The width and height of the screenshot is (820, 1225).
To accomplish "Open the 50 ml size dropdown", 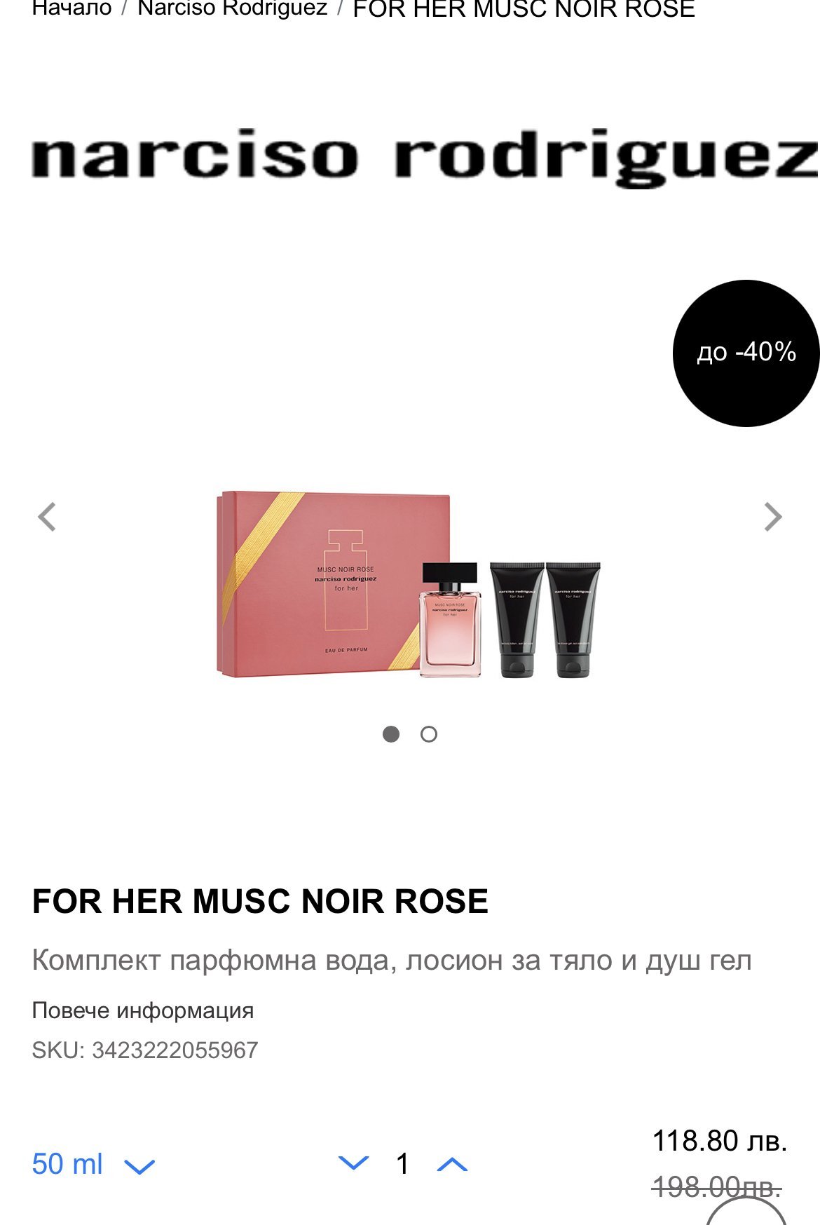I will [93, 1165].
